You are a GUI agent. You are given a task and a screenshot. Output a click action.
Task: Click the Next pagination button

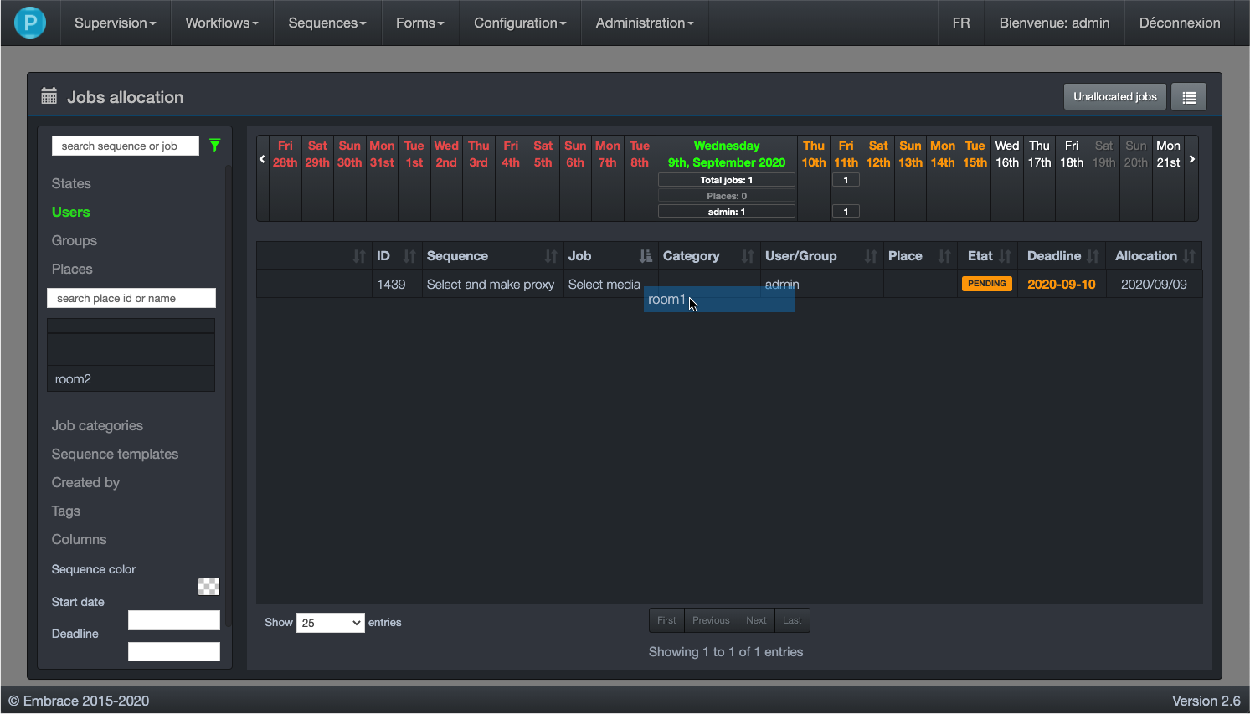pos(756,620)
